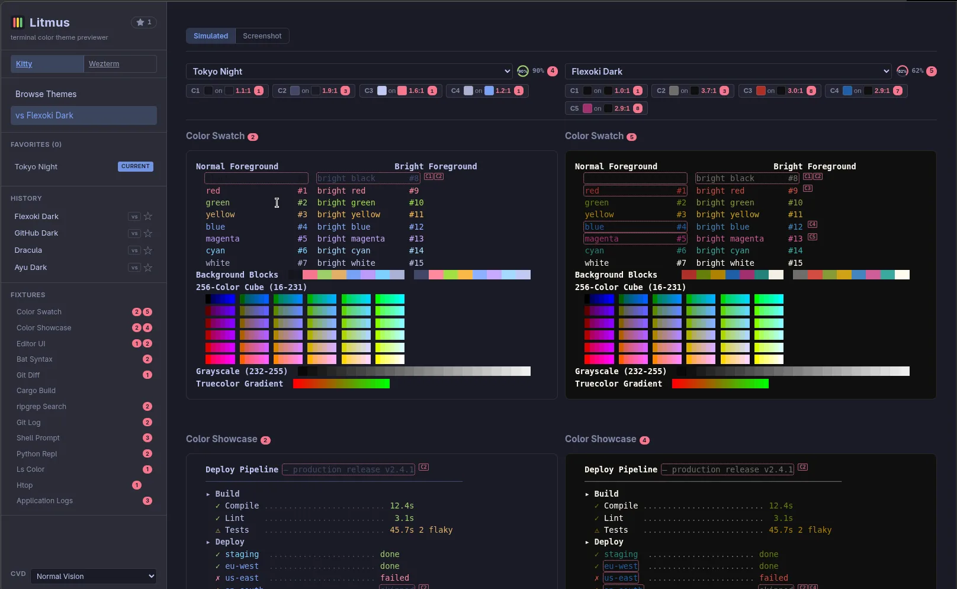This screenshot has width=957, height=589.
Task: Click the Litmus logo icon
Action: coord(18,22)
